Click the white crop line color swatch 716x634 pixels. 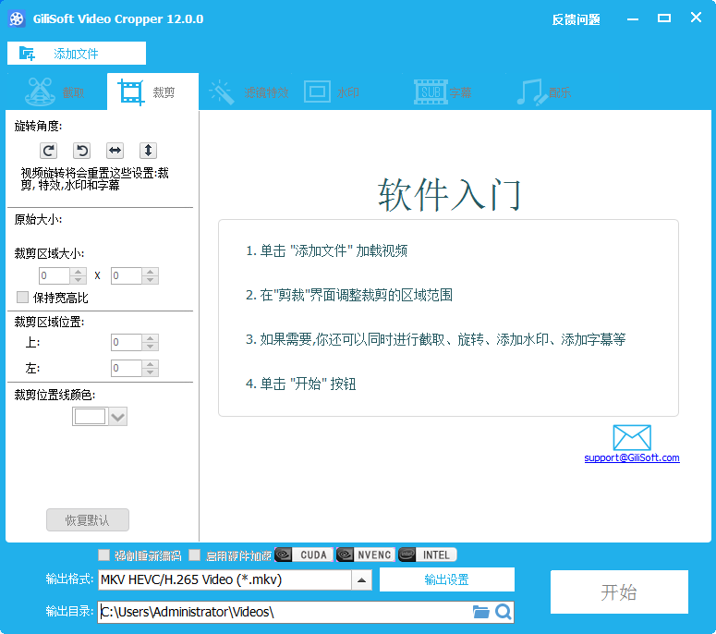click(x=91, y=417)
